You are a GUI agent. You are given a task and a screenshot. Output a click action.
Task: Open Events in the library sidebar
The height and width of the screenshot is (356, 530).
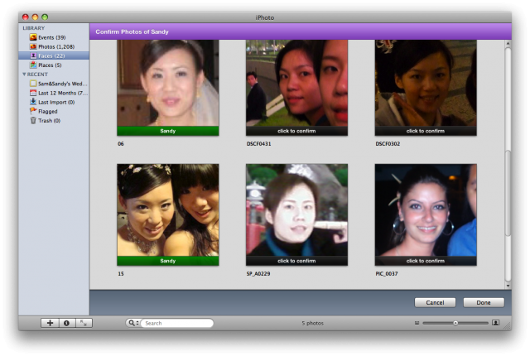(51, 37)
